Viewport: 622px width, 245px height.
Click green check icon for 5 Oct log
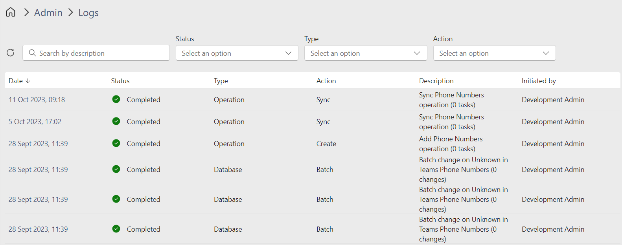[x=116, y=121]
